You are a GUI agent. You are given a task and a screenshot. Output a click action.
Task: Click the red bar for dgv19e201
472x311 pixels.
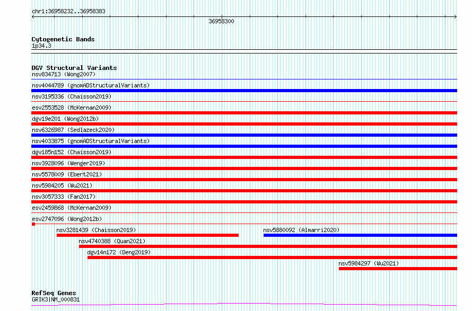244,124
